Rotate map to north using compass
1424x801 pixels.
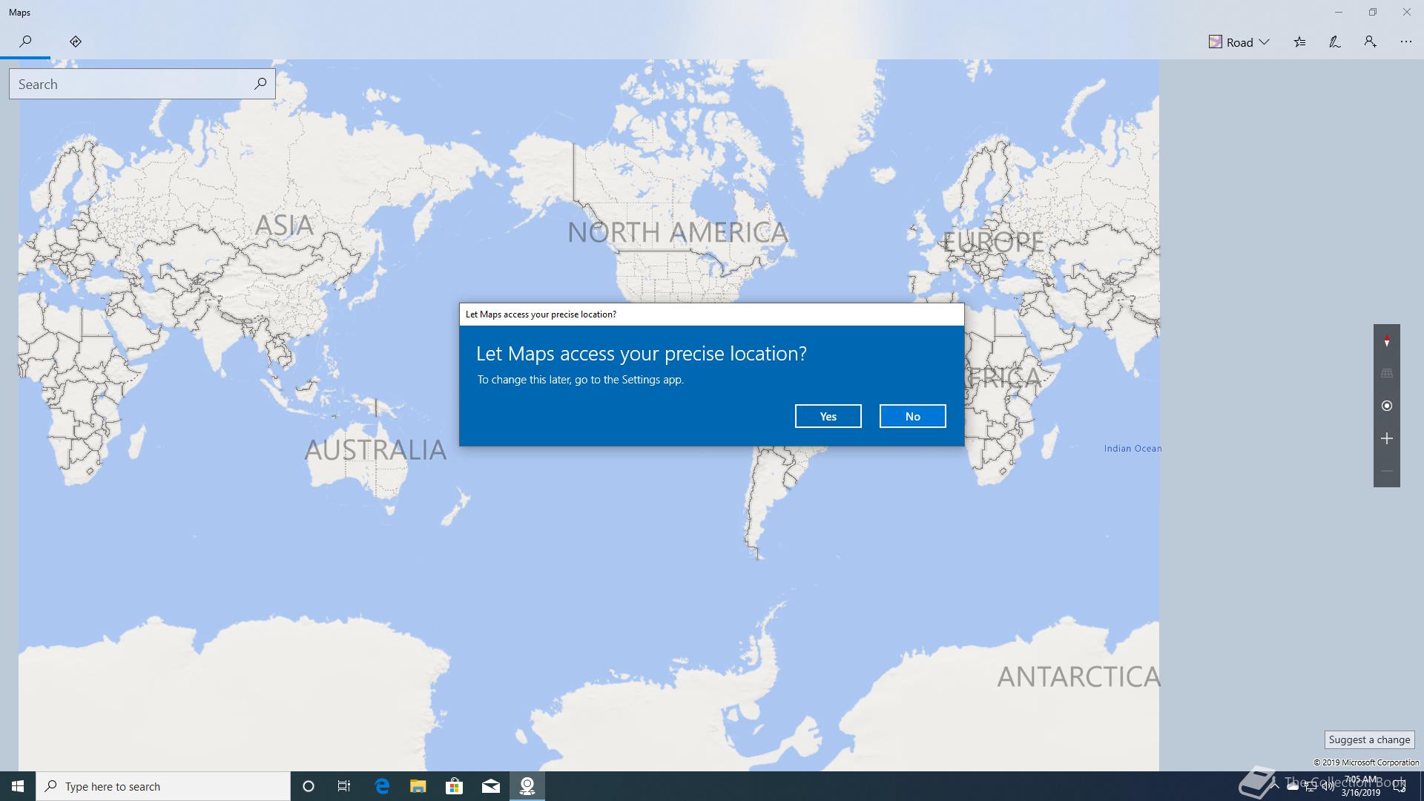[x=1386, y=341]
